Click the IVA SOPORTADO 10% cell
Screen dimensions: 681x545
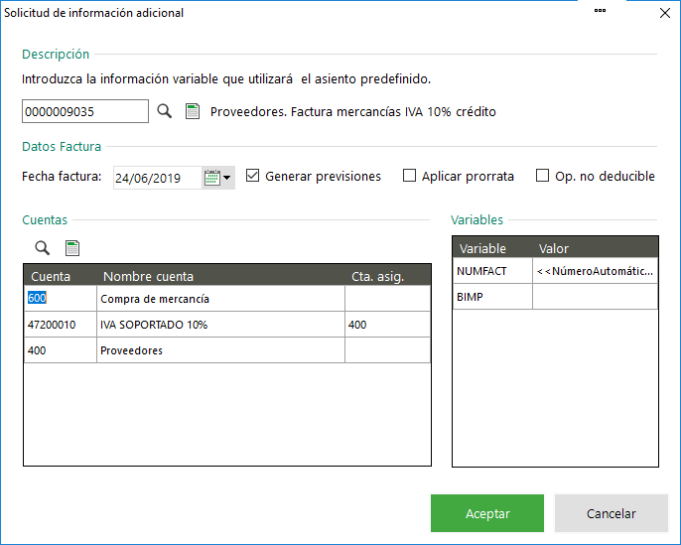pos(220,325)
